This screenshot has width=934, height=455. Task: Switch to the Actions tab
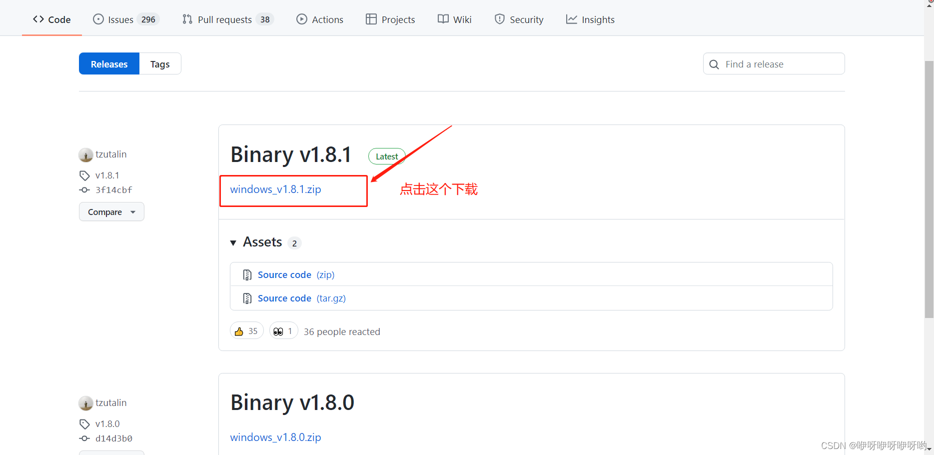click(x=320, y=19)
